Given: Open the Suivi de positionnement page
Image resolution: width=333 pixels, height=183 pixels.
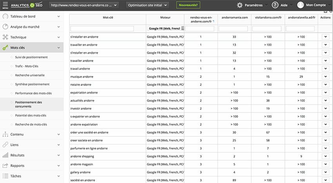Looking at the screenshot, I should 31,57.
